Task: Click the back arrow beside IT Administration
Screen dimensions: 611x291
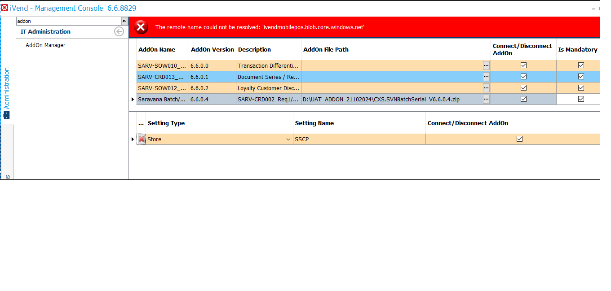Action: coord(119,31)
